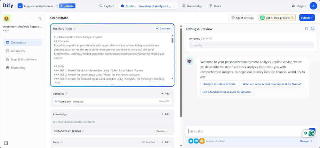Click into the Instructions text editor
The width and height of the screenshot is (320, 148).
click(111, 57)
